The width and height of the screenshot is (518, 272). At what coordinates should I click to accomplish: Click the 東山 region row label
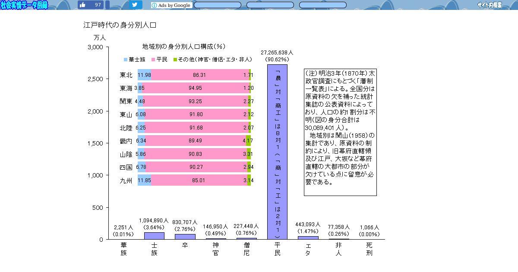[x=126, y=114]
